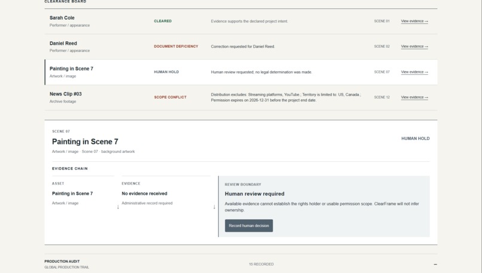Click 'Archive footage' subtitle under News Clip #03

click(63, 102)
